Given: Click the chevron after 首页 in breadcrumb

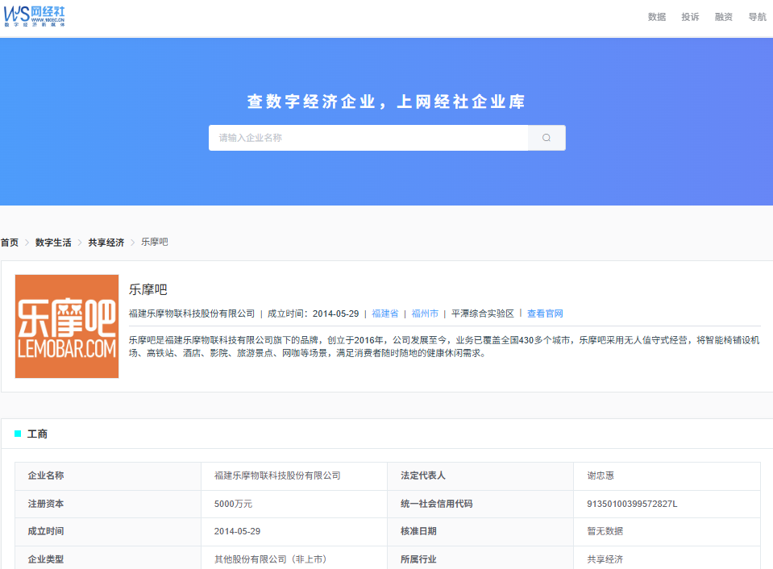Looking at the screenshot, I should [26, 242].
